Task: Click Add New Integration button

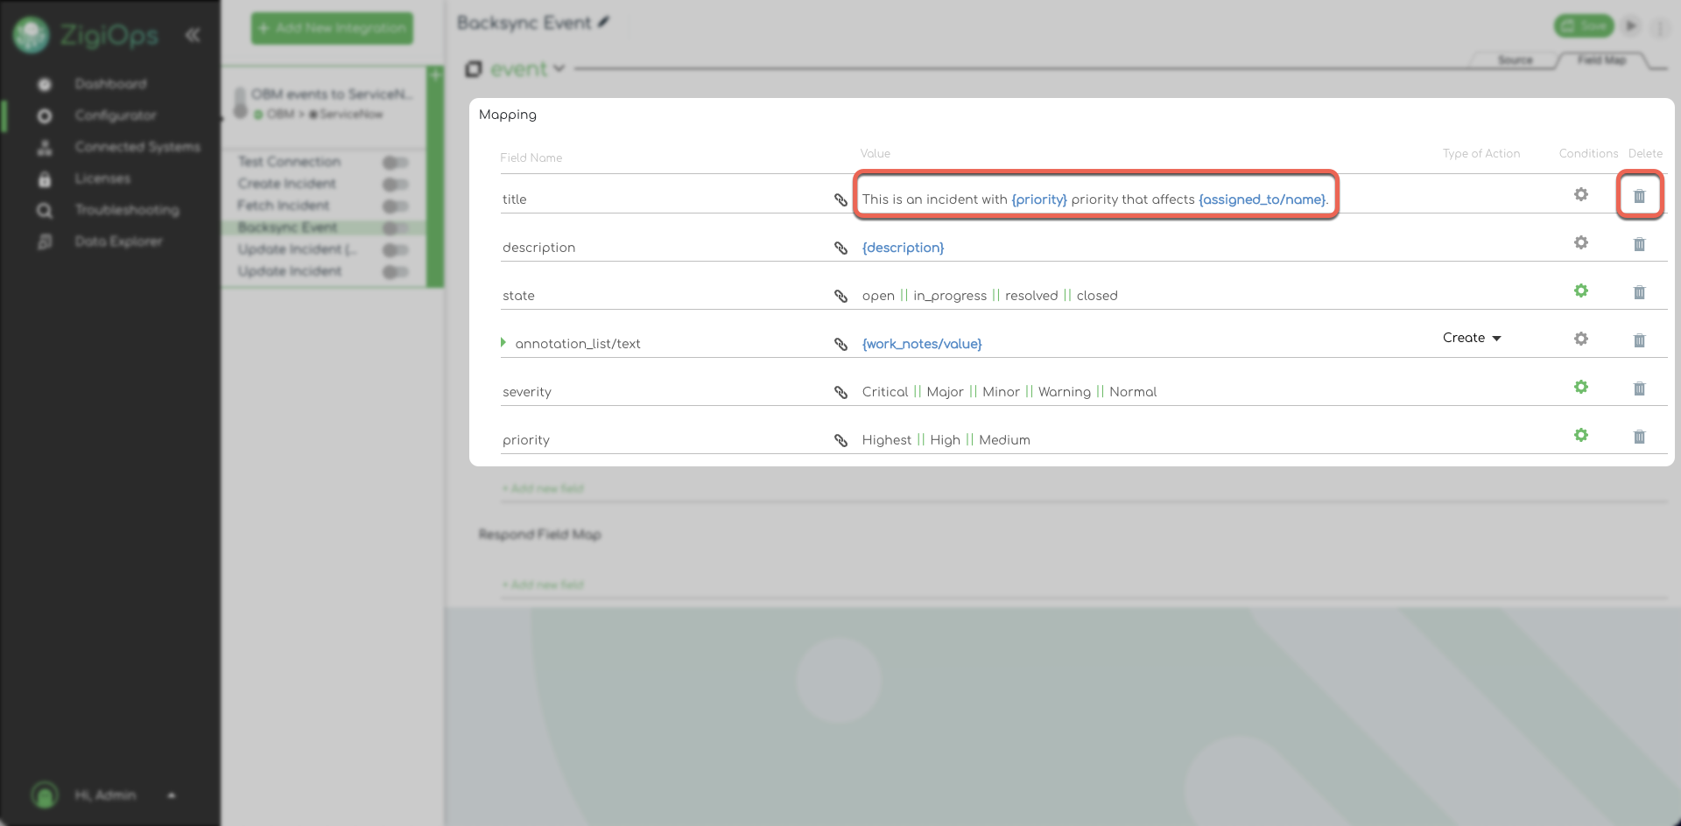Action: pos(332,28)
